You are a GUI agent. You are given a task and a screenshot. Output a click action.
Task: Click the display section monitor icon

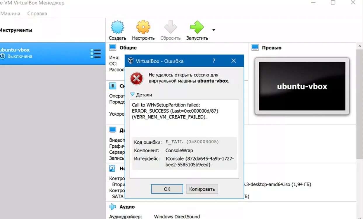(x=113, y=130)
